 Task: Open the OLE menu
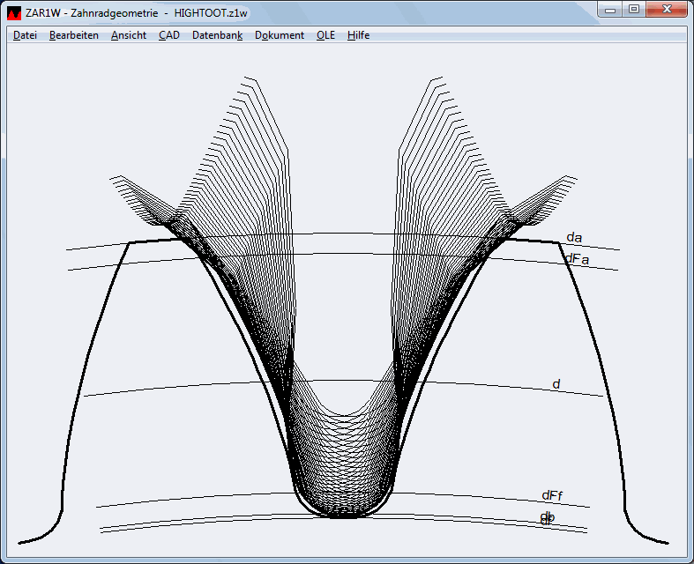pyautogui.click(x=325, y=35)
